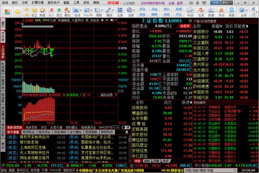Open the 工具 menu
259x173 pixels.
(76, 3)
